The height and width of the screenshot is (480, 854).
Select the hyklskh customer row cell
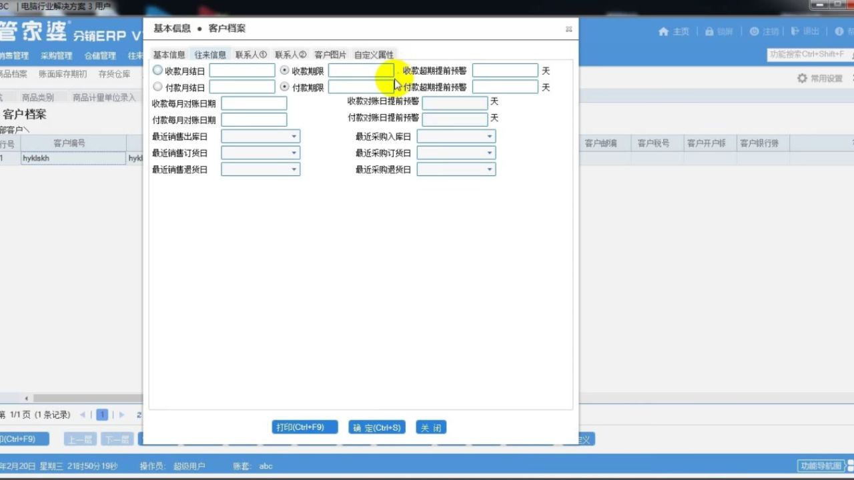73,159
